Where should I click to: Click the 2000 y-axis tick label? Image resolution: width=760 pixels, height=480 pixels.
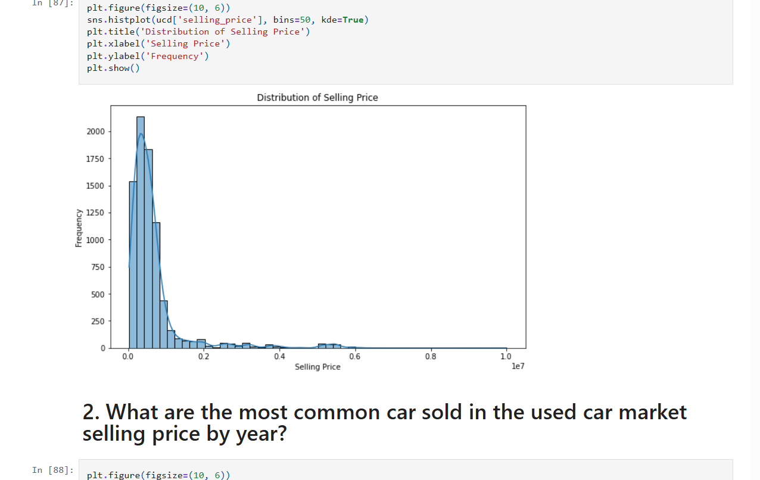pos(95,132)
